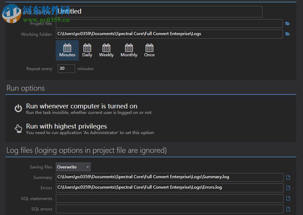Click the SQL errors file icon
The image size is (303, 215).
288,208
